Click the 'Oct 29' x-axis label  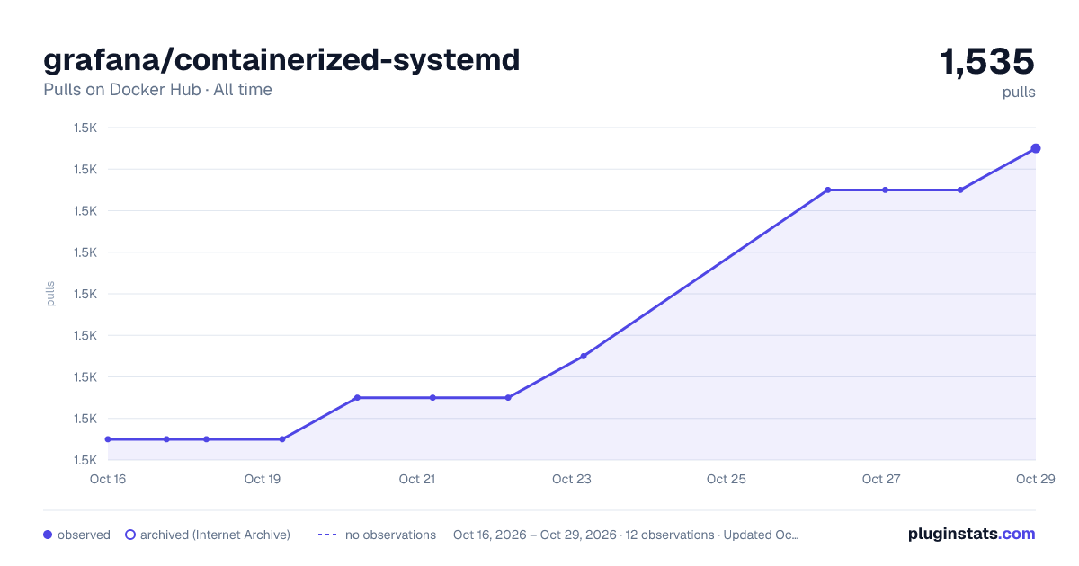1035,479
